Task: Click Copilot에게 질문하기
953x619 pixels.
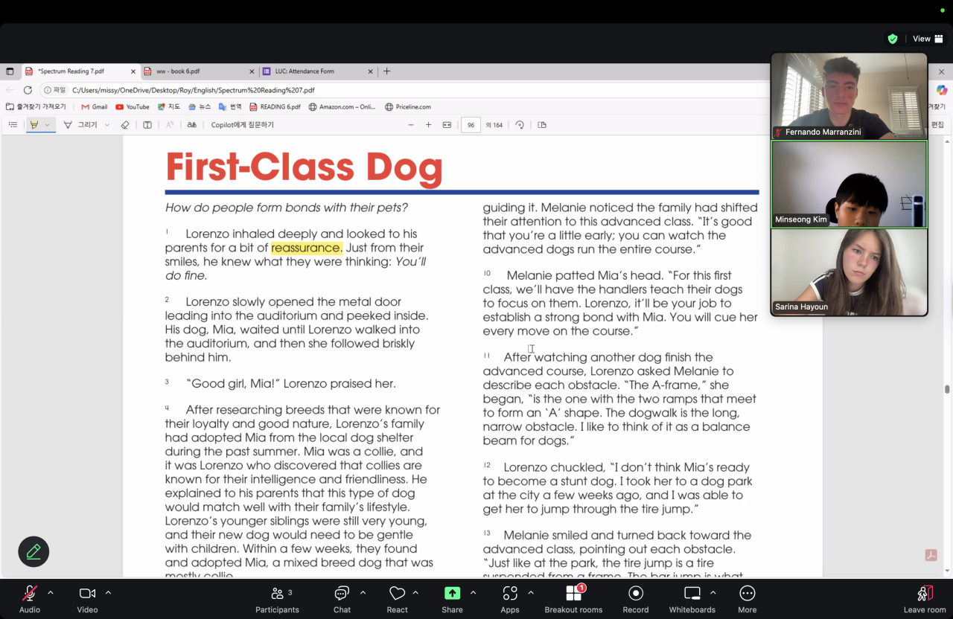Action: click(x=242, y=125)
